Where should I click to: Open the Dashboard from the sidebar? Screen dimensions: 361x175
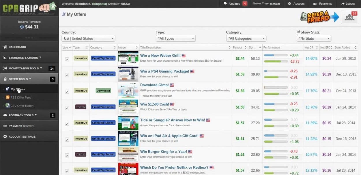(17, 47)
